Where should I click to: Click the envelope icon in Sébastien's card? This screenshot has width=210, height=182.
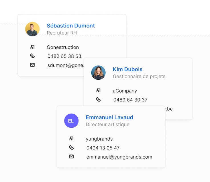click(32, 65)
